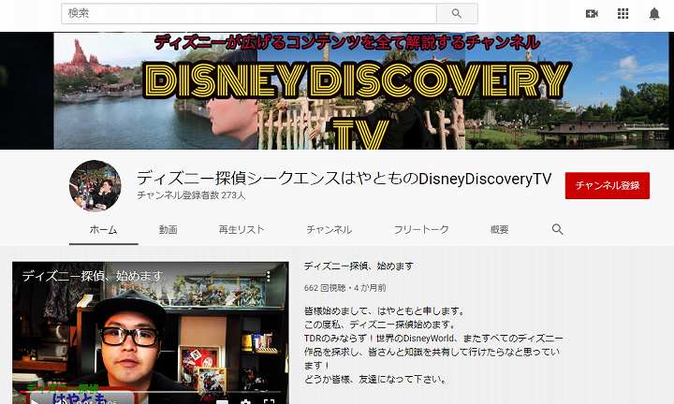Seek using the video progress bar
The height and width of the screenshot is (404, 674).
coord(151,392)
